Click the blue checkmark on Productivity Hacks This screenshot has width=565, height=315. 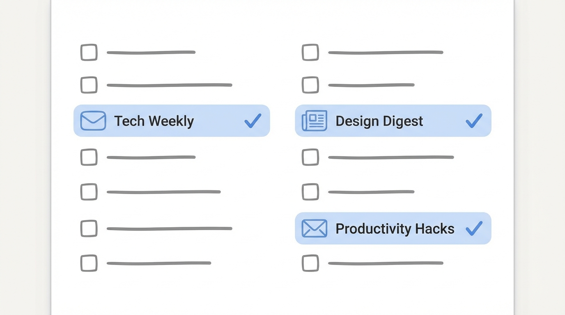pos(474,228)
